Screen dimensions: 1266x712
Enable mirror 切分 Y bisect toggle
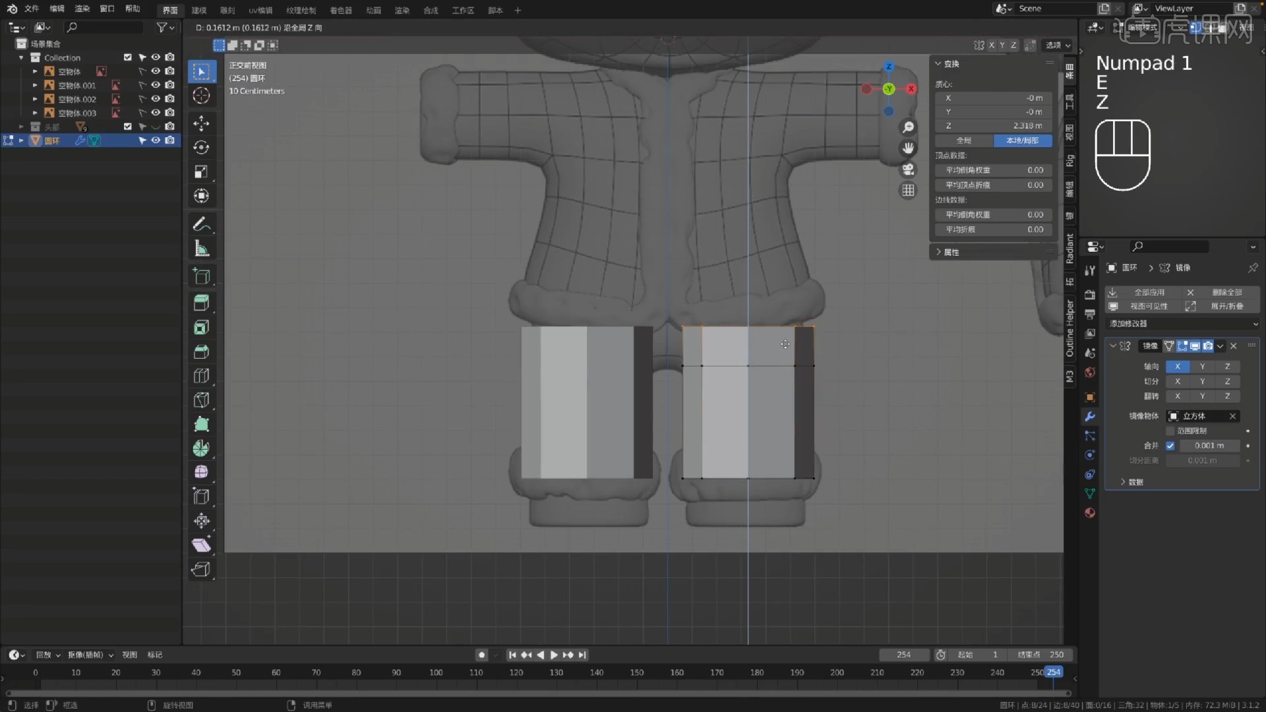1203,382
